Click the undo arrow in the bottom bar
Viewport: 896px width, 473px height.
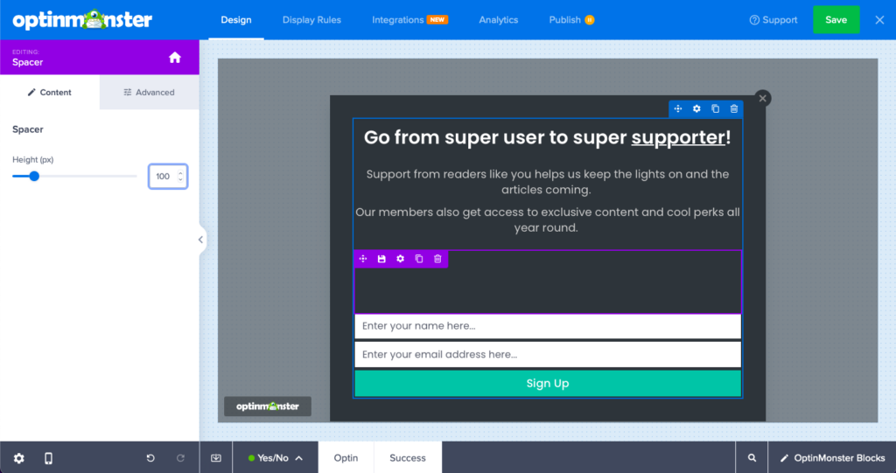pos(150,458)
